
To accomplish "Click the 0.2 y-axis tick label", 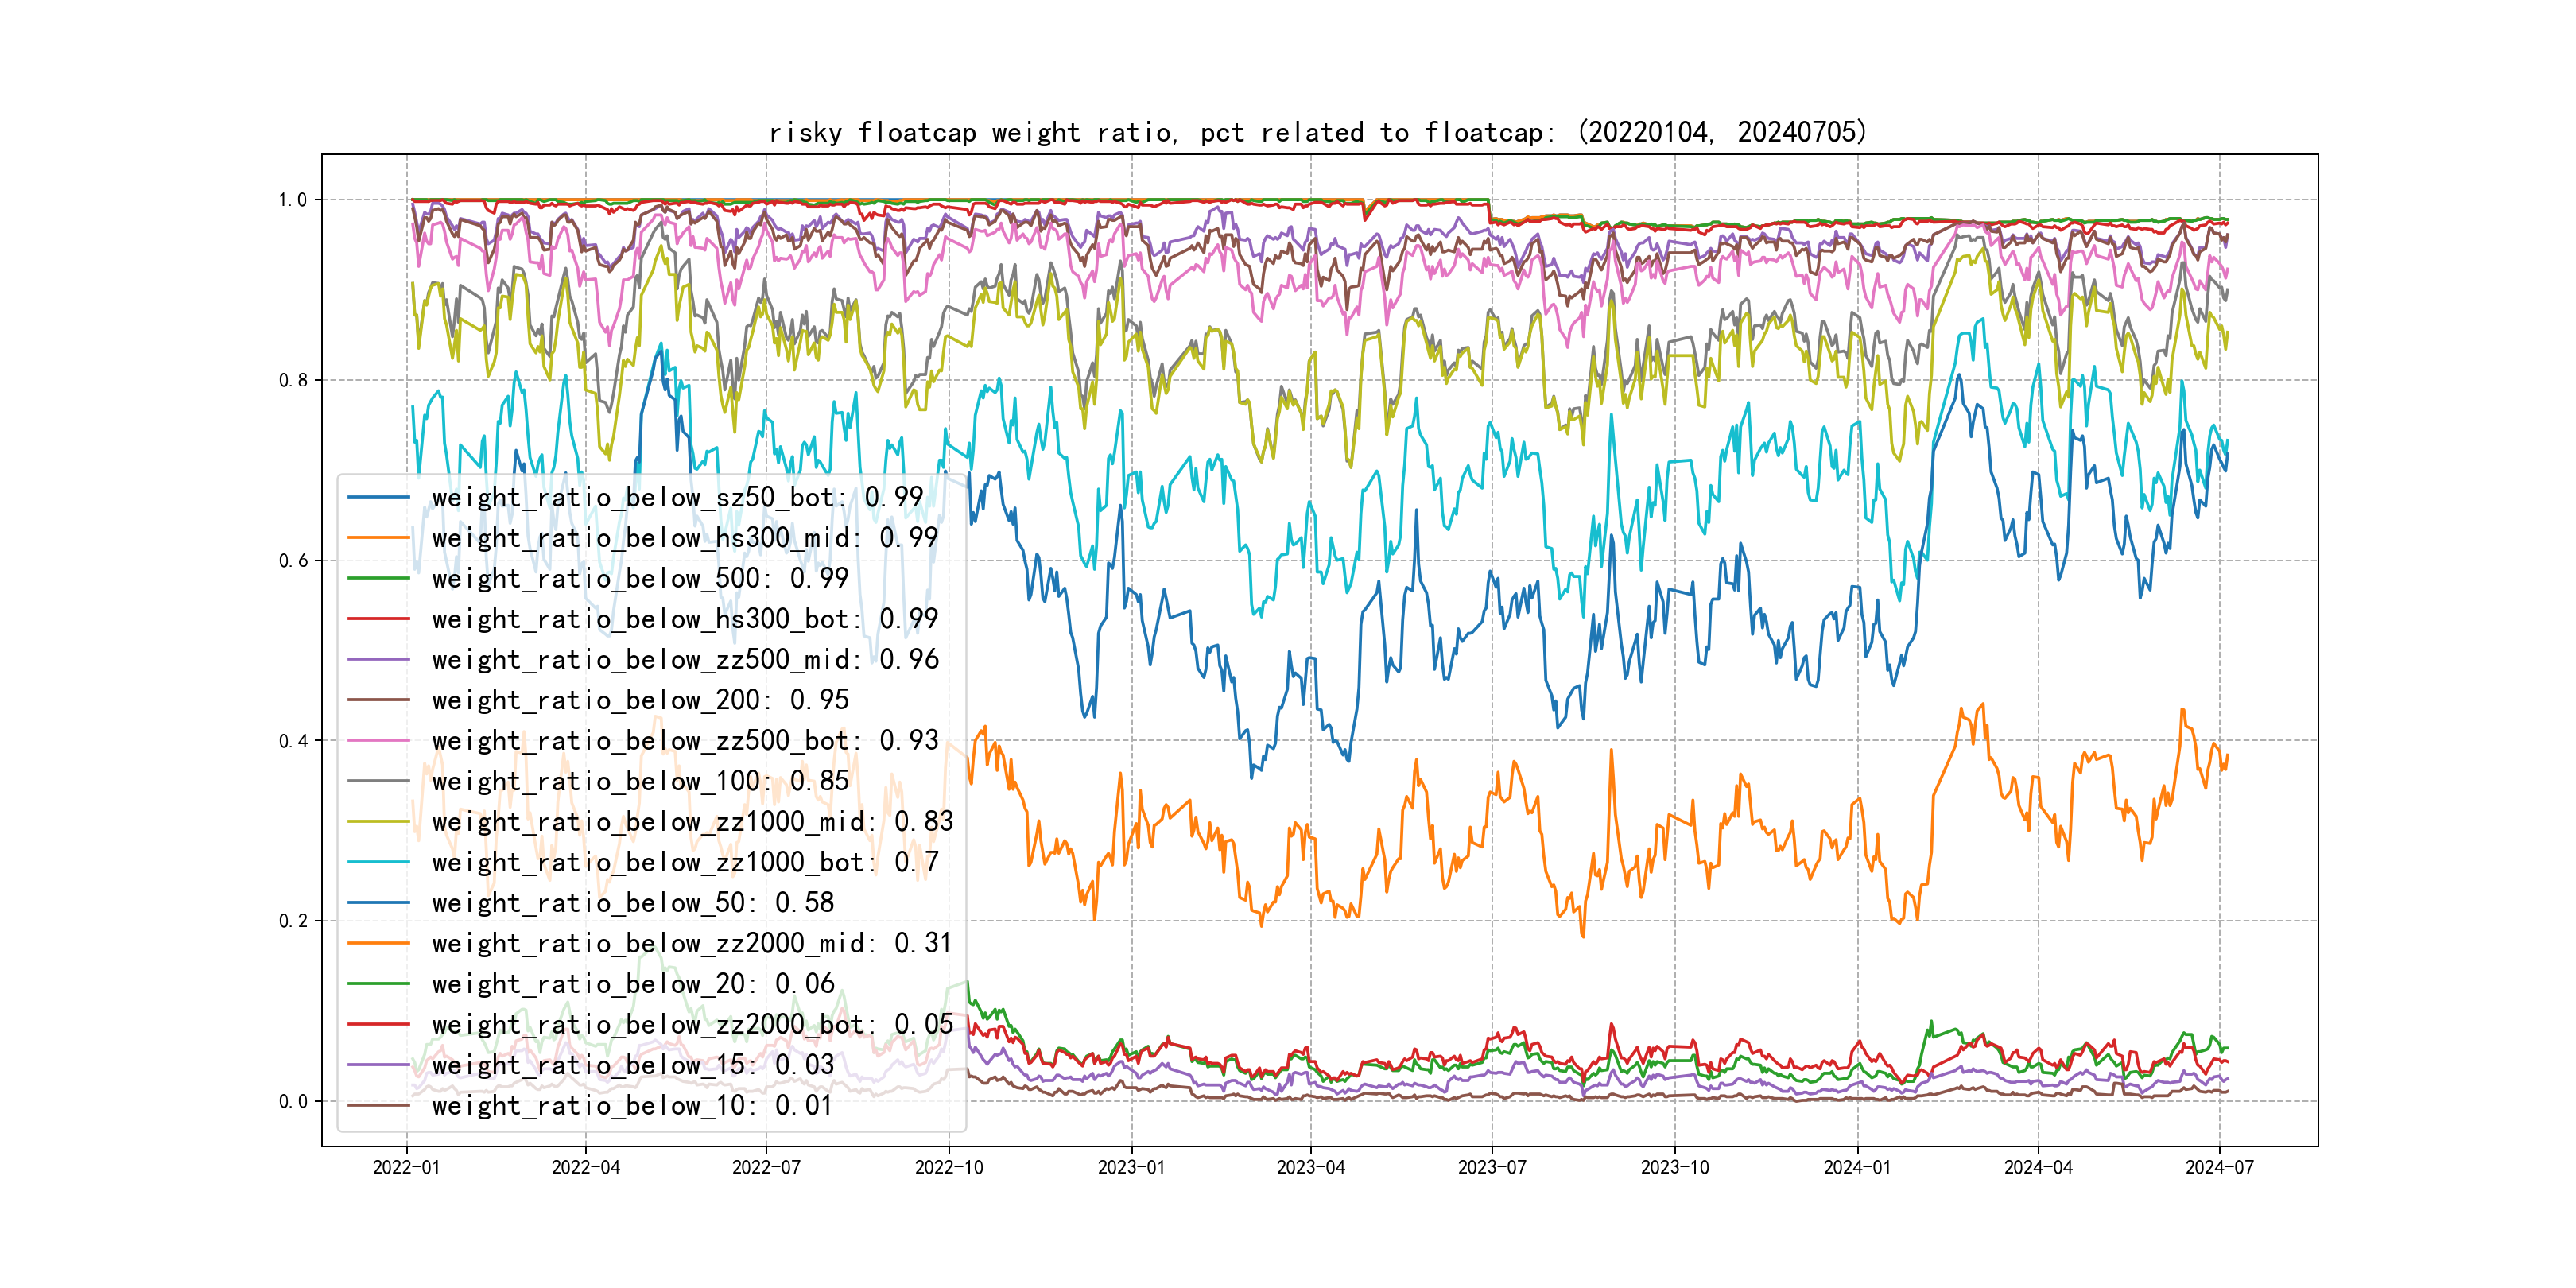I will click(x=293, y=921).
